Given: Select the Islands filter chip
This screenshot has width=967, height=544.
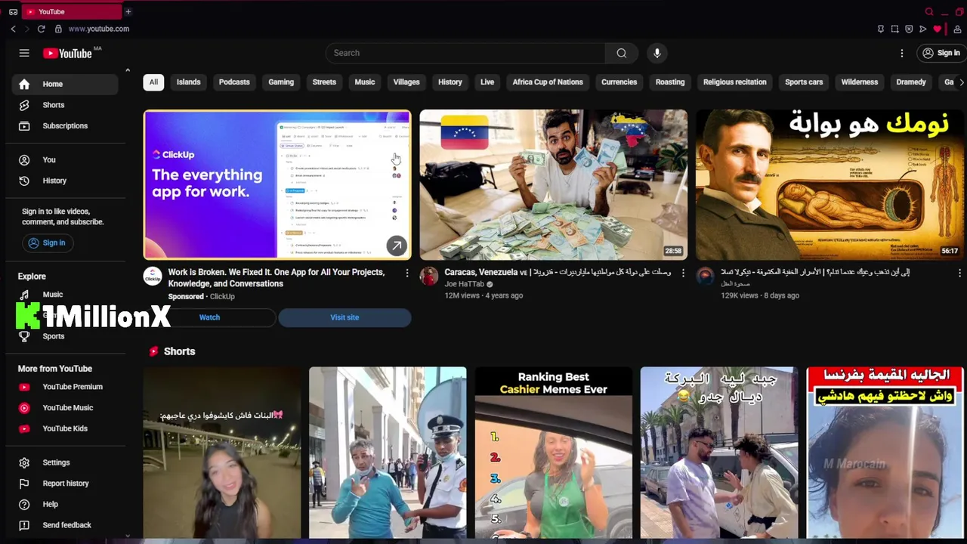Looking at the screenshot, I should pos(189,82).
